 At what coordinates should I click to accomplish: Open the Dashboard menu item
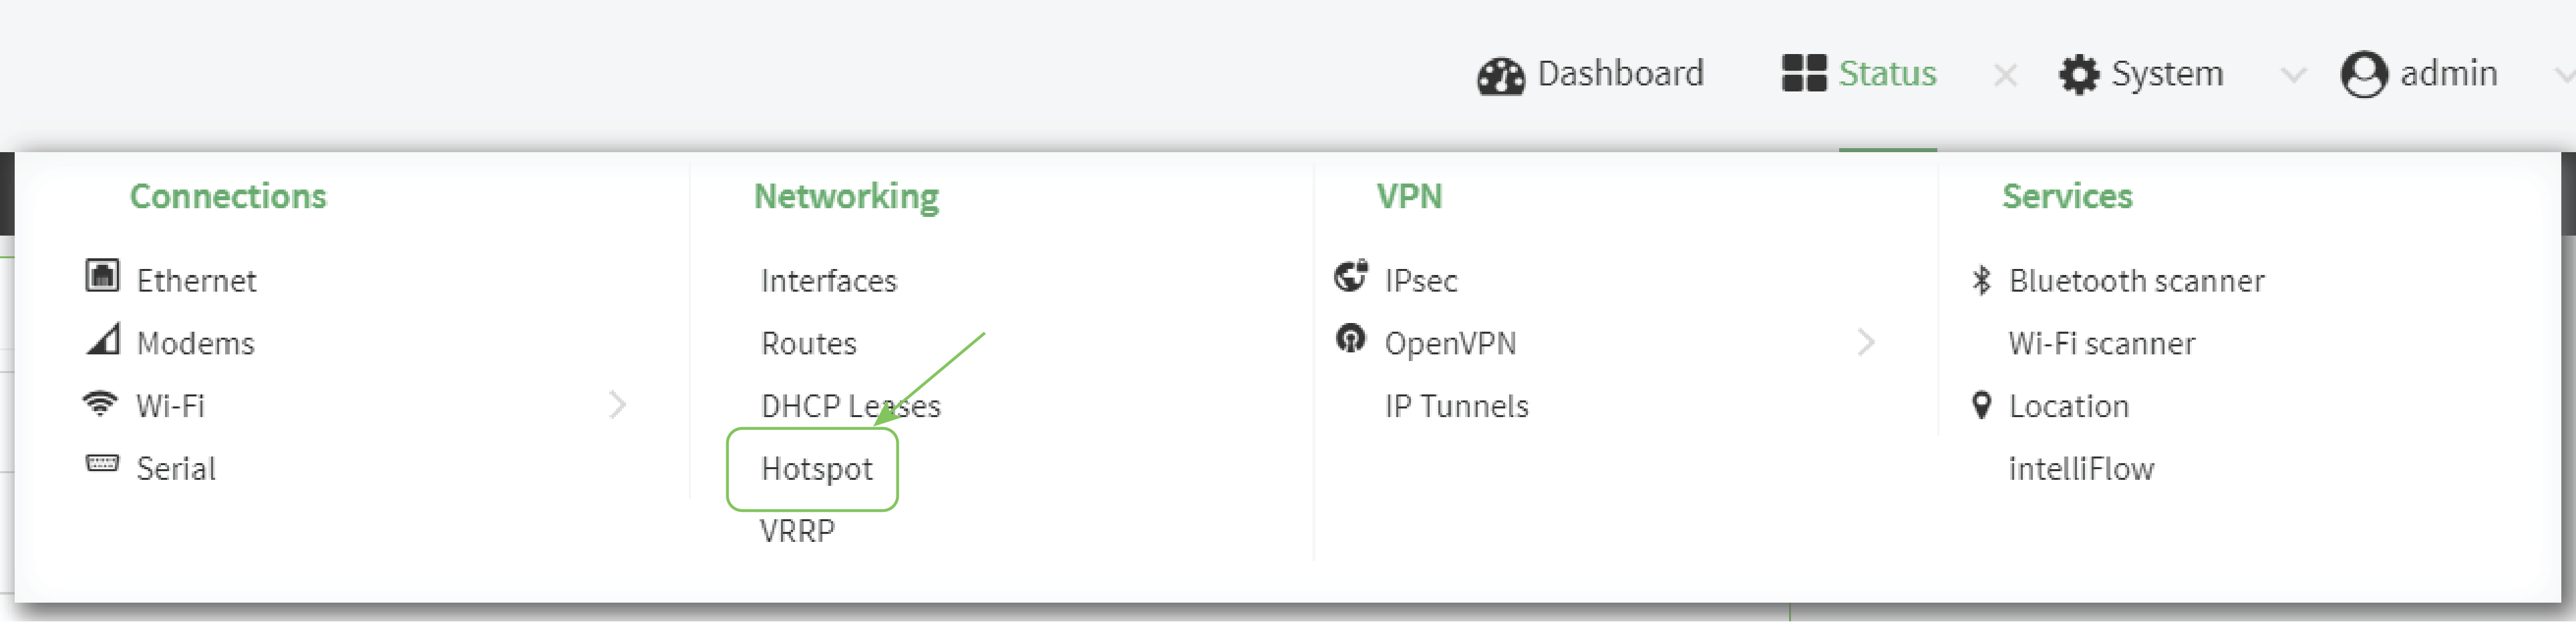pyautogui.click(x=1620, y=73)
